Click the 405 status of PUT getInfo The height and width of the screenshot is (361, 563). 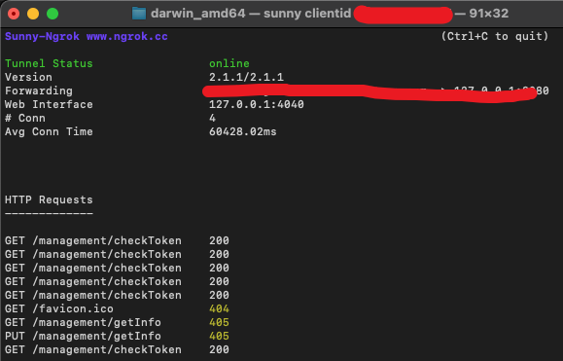point(219,337)
